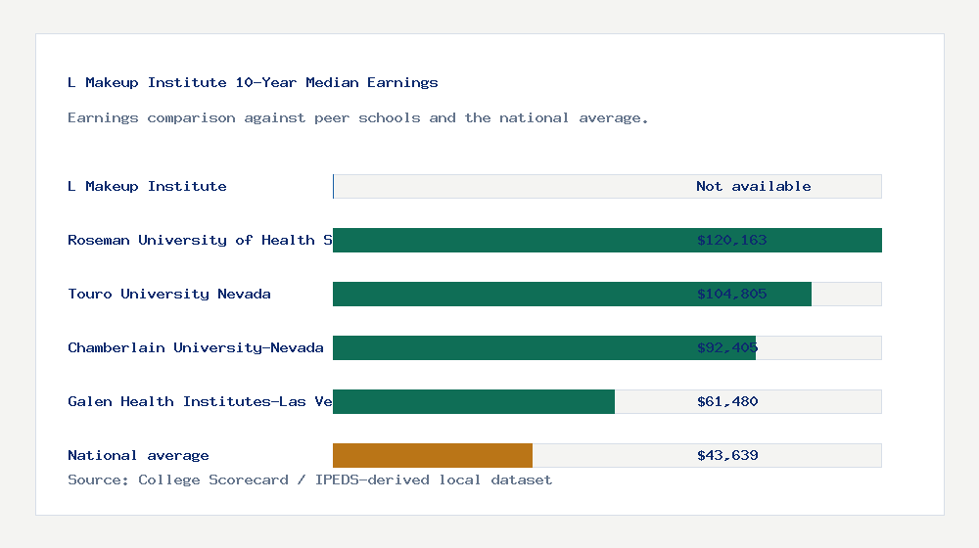The image size is (979, 548).
Task: Click the Chamberlain University-Nevada green bar
Action: [544, 347]
